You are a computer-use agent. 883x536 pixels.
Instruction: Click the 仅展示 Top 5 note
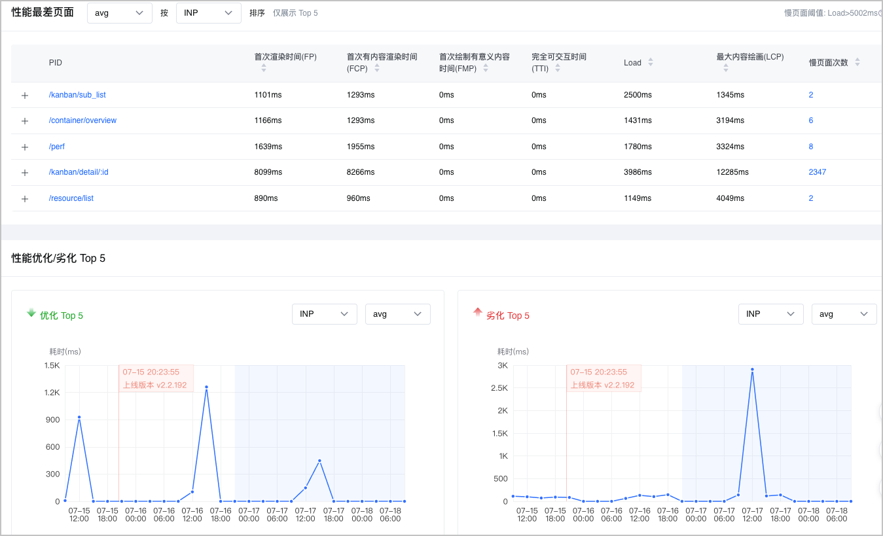pyautogui.click(x=295, y=13)
